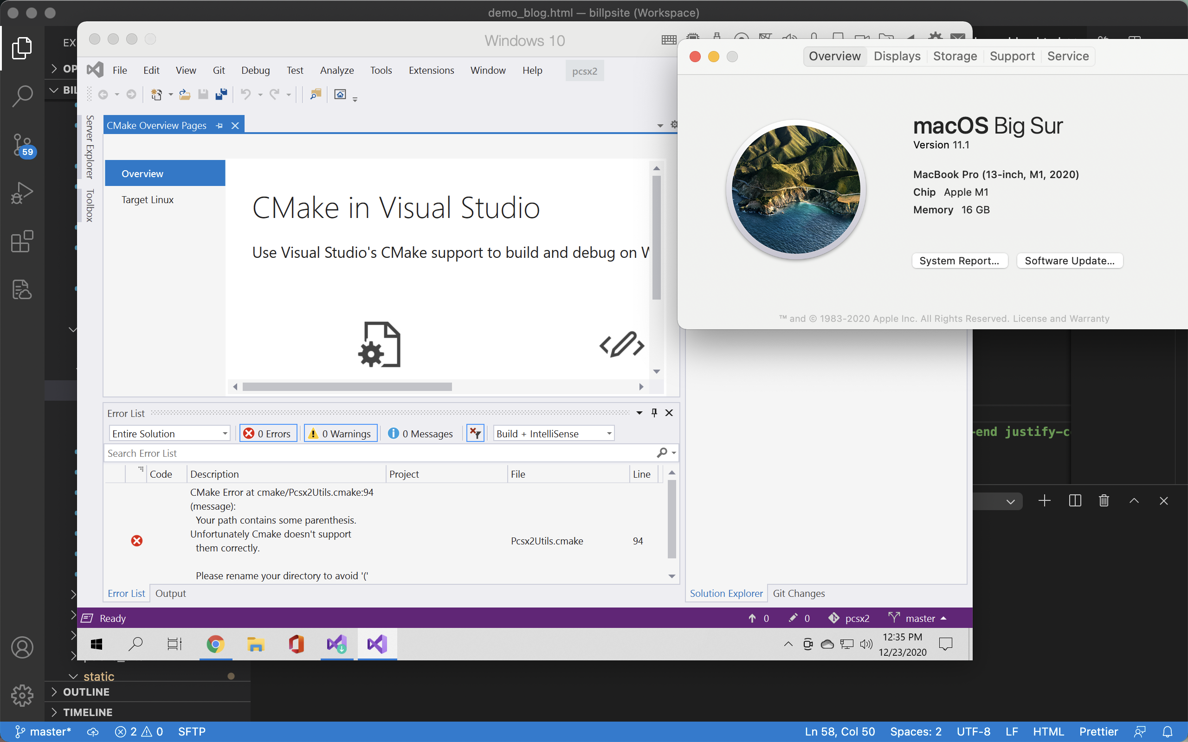The height and width of the screenshot is (742, 1188).
Task: Open Windows notification center icon
Action: pyautogui.click(x=945, y=644)
